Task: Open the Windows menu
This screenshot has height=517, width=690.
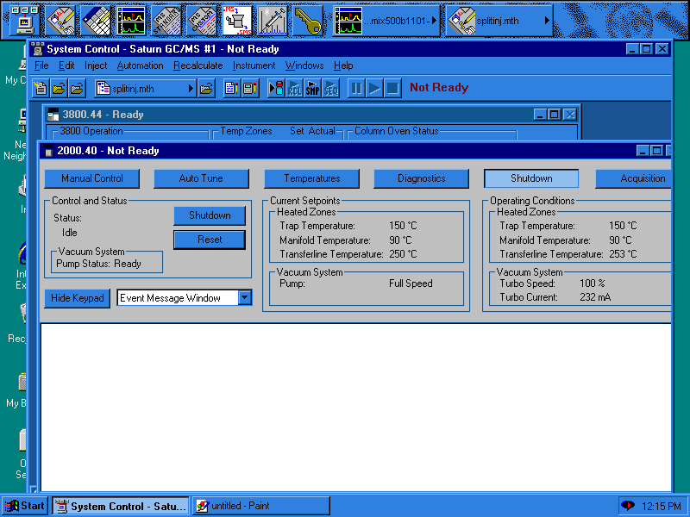Action: point(304,65)
